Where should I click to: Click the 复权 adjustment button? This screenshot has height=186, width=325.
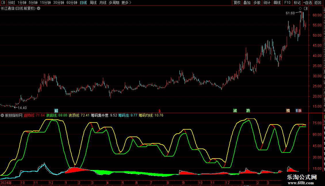(237, 3)
